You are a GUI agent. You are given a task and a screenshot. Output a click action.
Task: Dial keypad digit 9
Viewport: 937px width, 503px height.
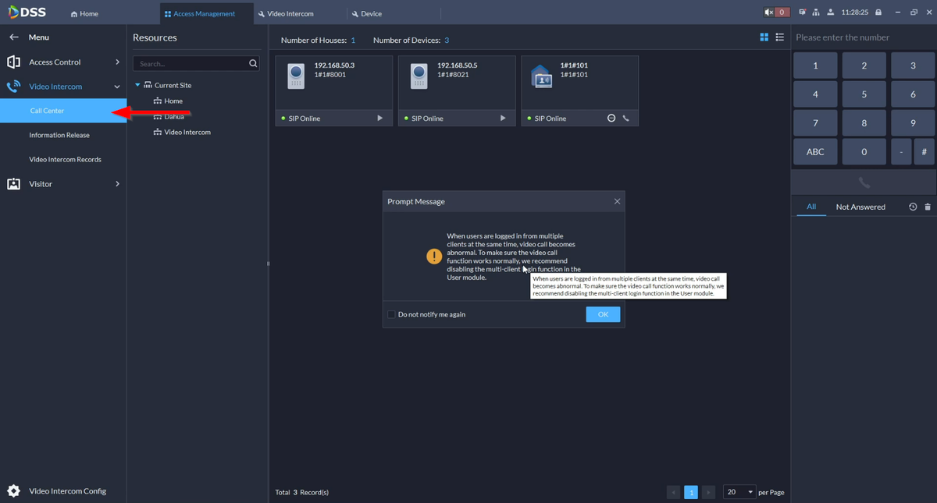[x=913, y=123]
